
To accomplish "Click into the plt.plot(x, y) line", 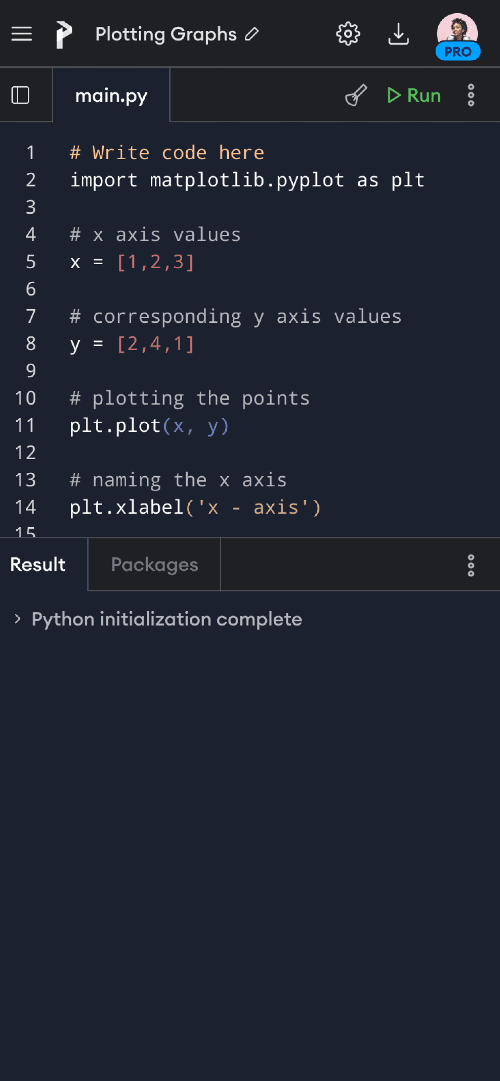I will [x=149, y=426].
